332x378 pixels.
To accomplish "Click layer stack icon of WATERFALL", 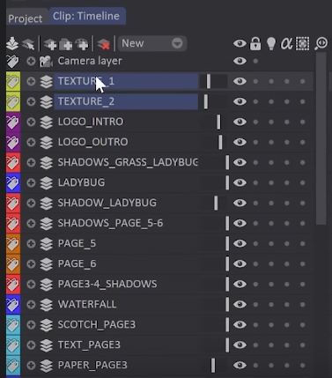I will [46, 304].
